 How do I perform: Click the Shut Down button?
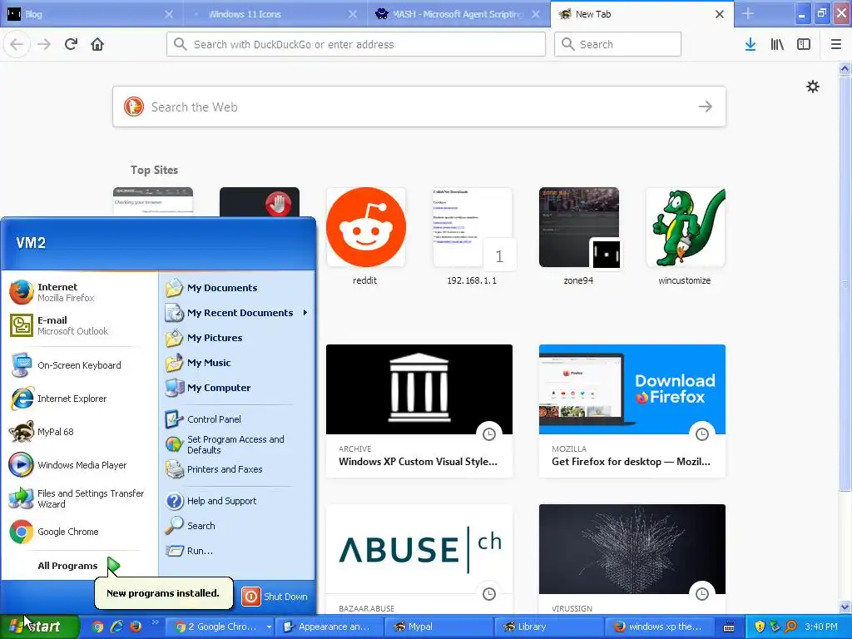pos(275,597)
